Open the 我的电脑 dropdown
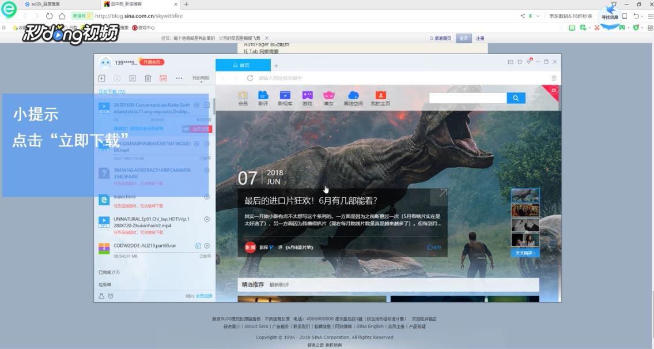 pyautogui.click(x=201, y=78)
